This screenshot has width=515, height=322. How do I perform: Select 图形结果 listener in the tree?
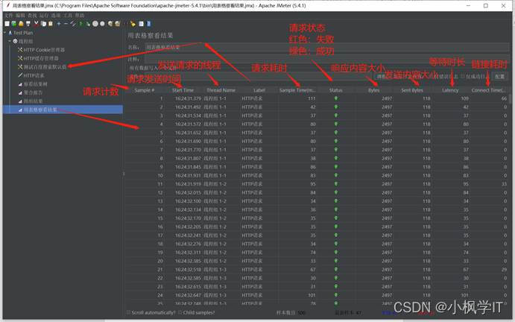pyautogui.click(x=33, y=101)
